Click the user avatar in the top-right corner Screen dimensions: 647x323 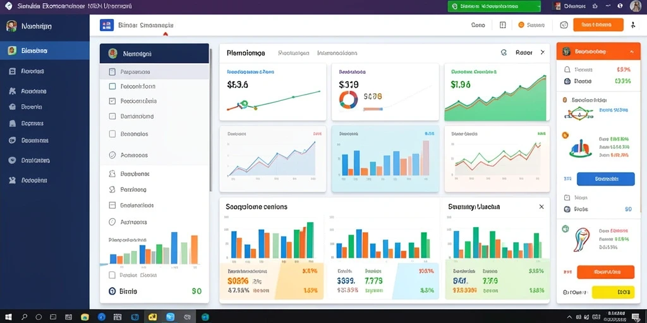[x=636, y=6]
